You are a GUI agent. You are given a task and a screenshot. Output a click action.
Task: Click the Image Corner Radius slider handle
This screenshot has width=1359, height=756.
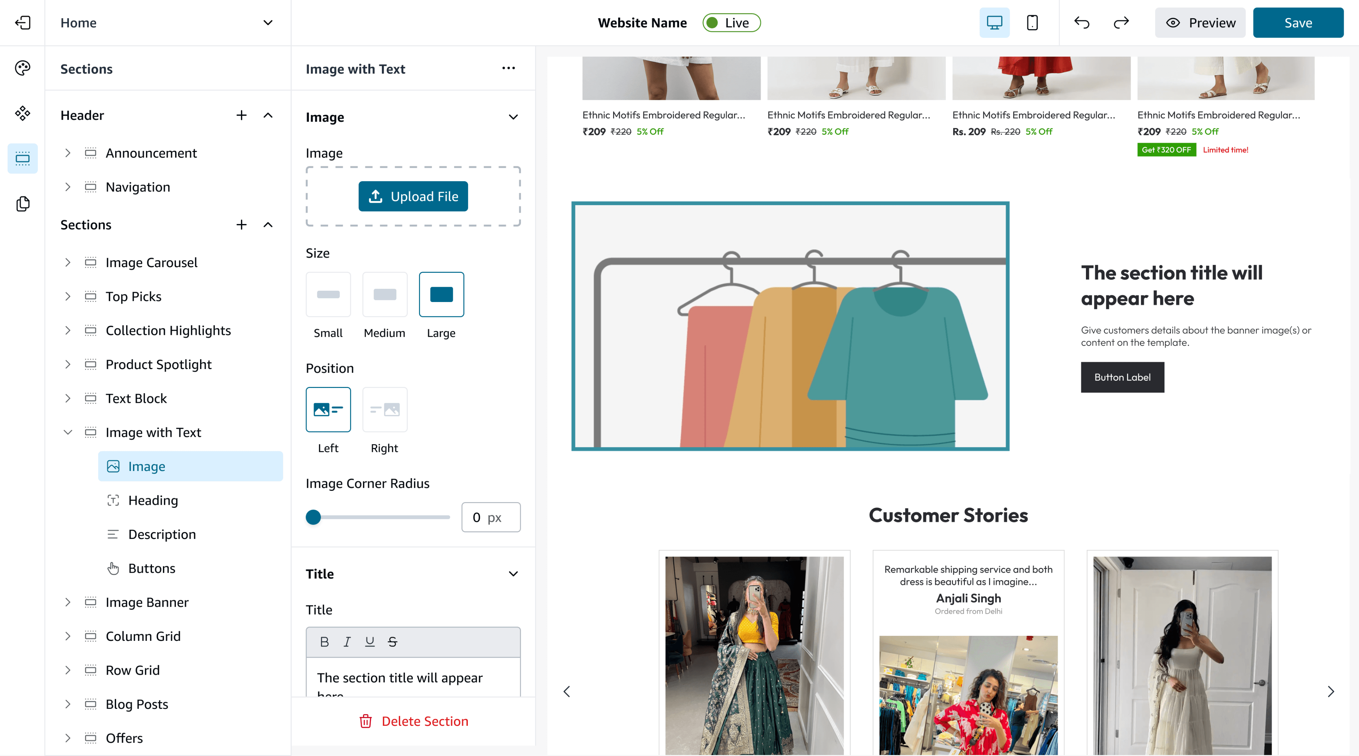click(x=313, y=517)
